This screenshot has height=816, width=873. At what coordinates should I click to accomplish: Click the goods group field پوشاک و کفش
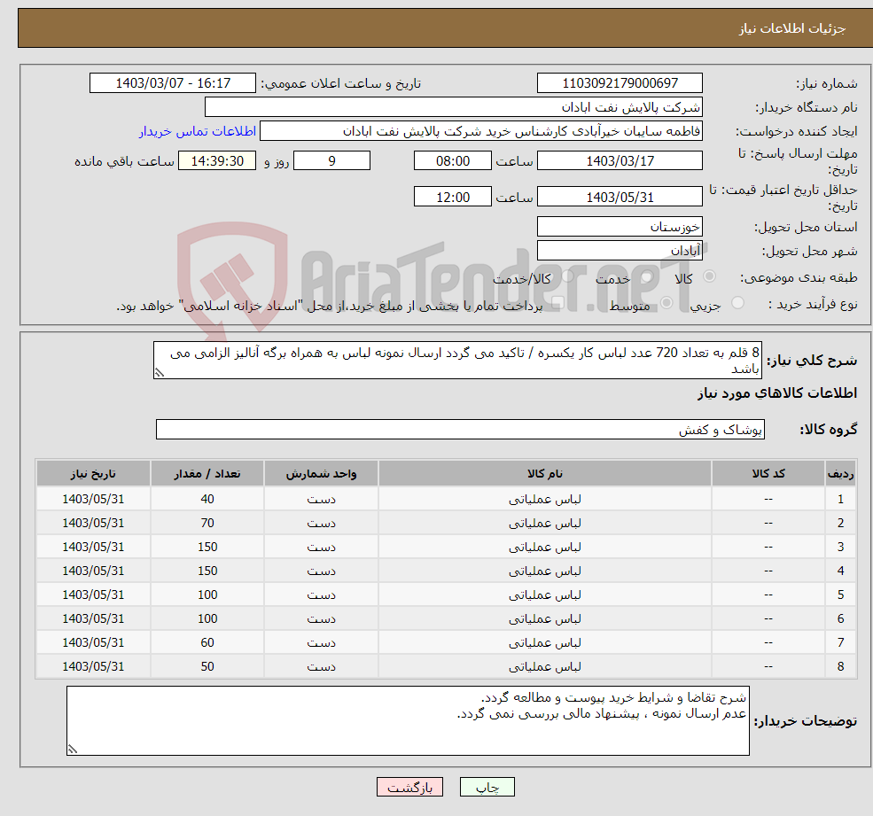click(x=461, y=429)
